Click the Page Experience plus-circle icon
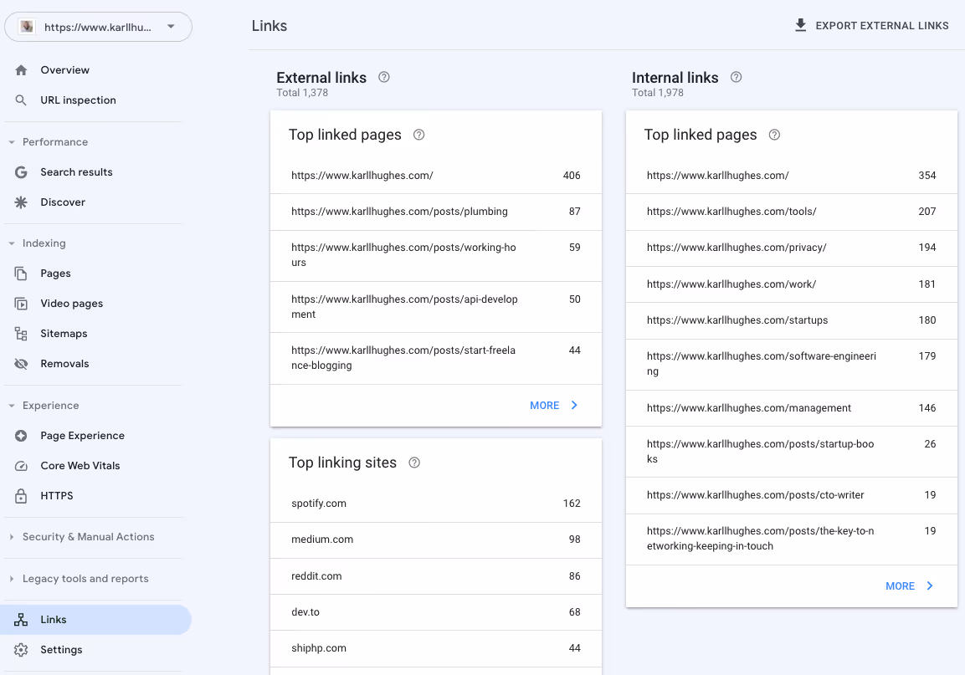 (21, 436)
